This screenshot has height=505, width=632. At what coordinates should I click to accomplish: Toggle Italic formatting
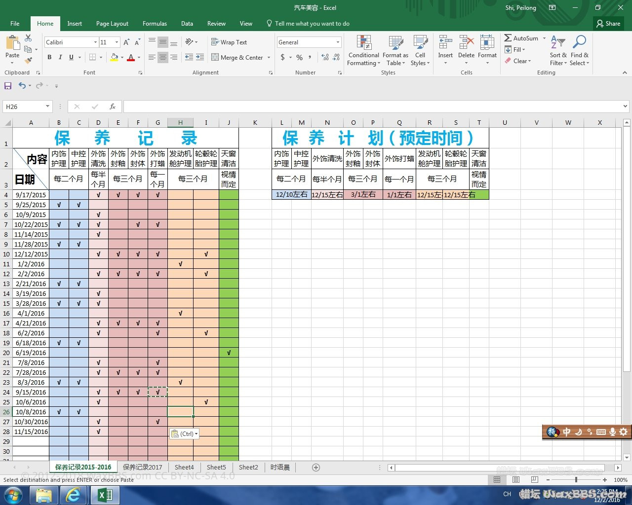tap(60, 58)
